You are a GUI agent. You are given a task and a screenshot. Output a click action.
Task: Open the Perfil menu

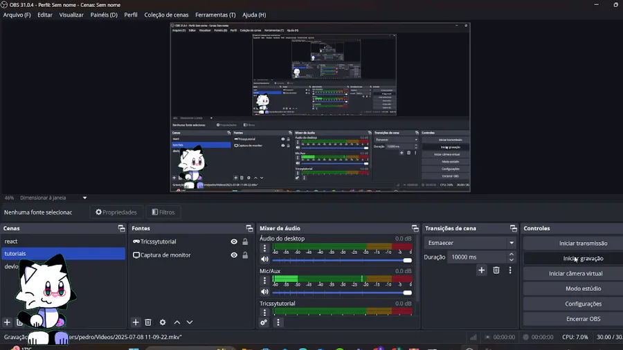click(x=131, y=15)
